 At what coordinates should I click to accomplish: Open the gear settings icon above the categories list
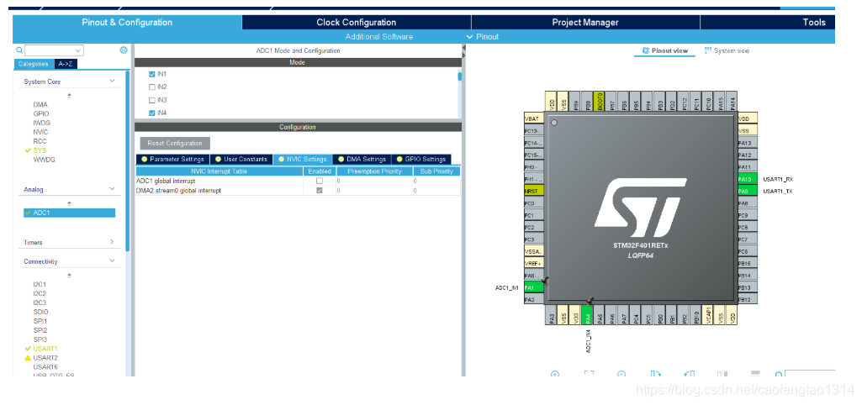coord(124,50)
